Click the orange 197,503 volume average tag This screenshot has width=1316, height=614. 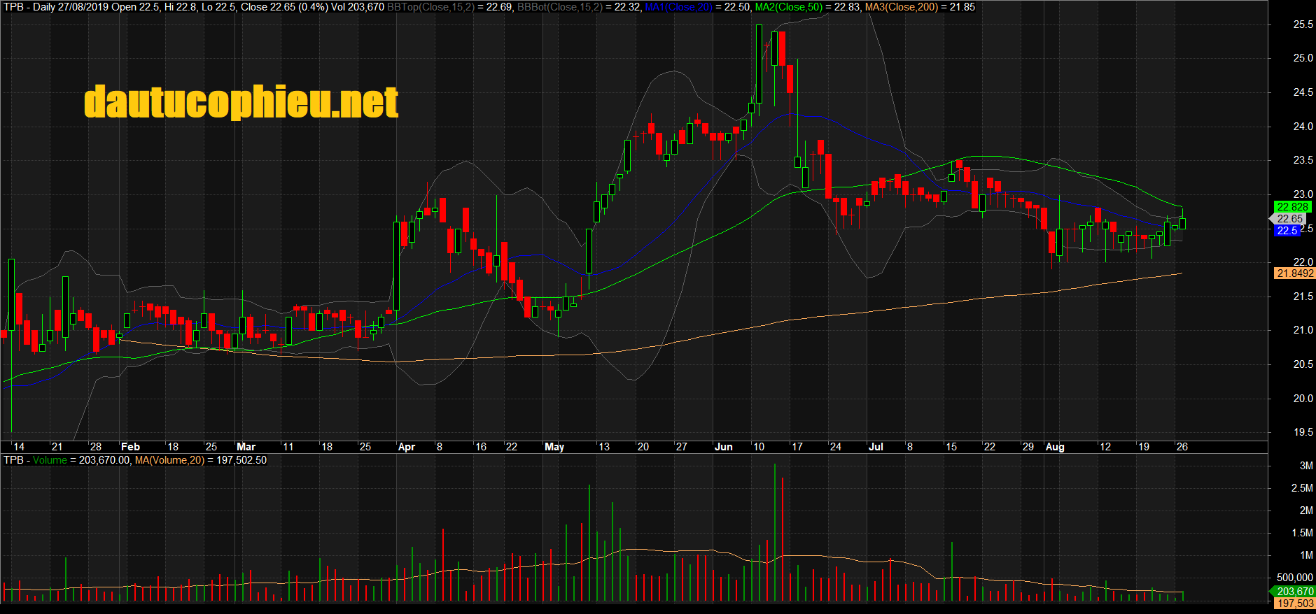click(1295, 604)
